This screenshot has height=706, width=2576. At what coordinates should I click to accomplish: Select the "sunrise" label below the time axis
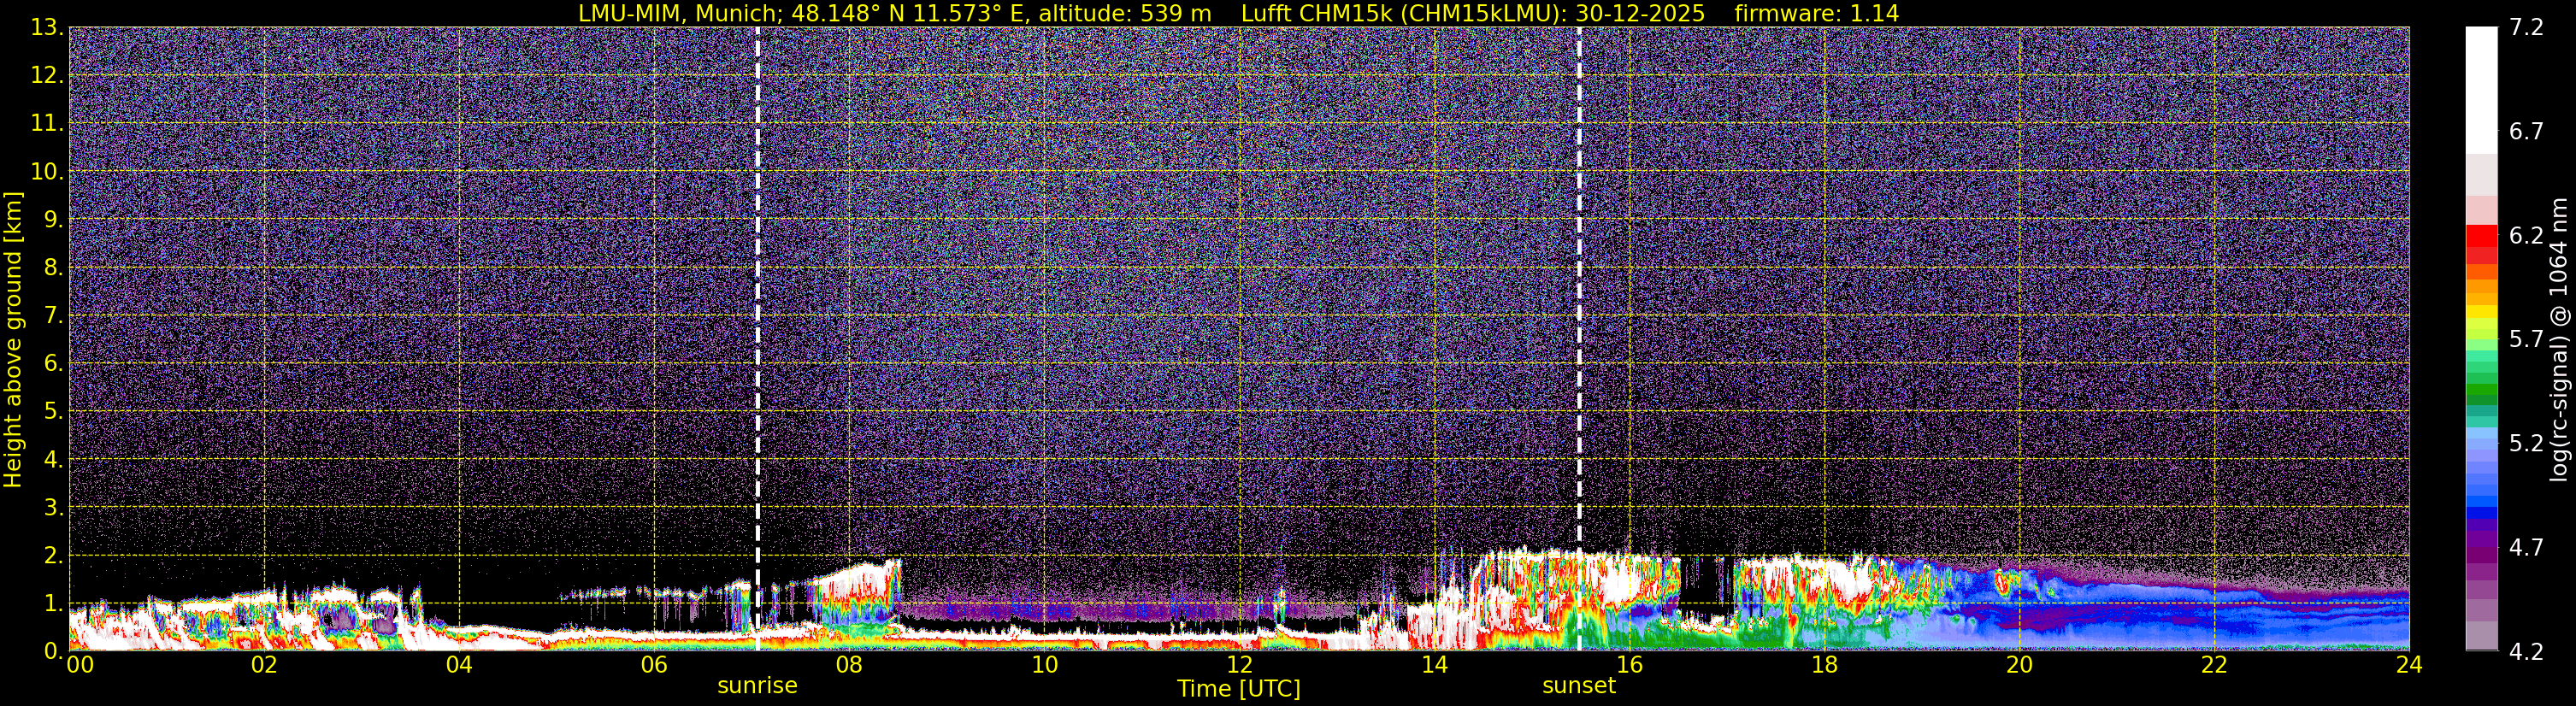757,686
